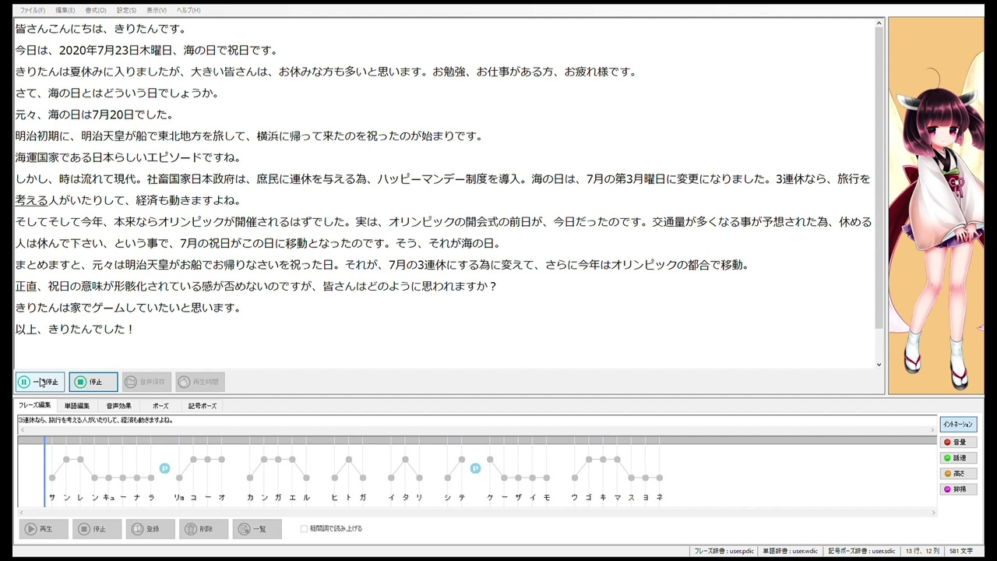
Task: Click right arrow of accent graph scrollbar
Action: tap(932, 513)
